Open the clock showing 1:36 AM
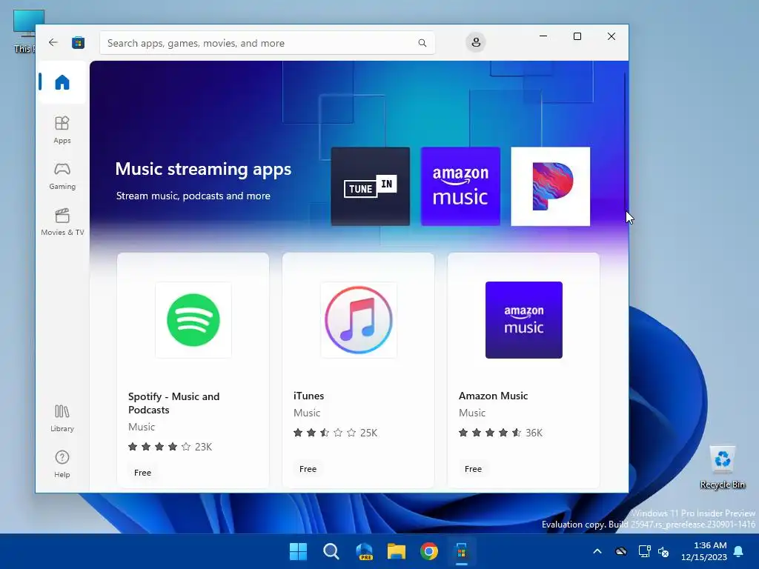 point(704,551)
